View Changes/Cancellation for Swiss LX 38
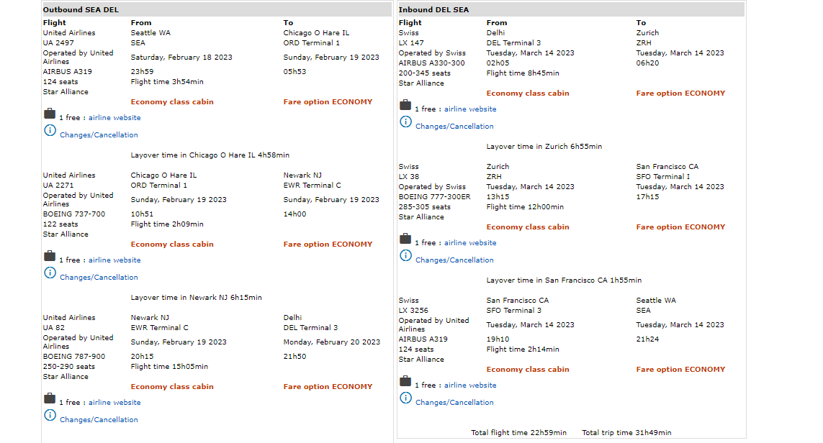 pos(454,260)
